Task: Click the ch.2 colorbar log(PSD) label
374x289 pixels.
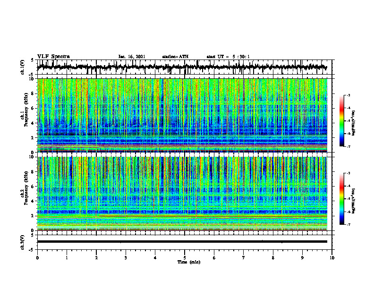Action: click(x=353, y=201)
